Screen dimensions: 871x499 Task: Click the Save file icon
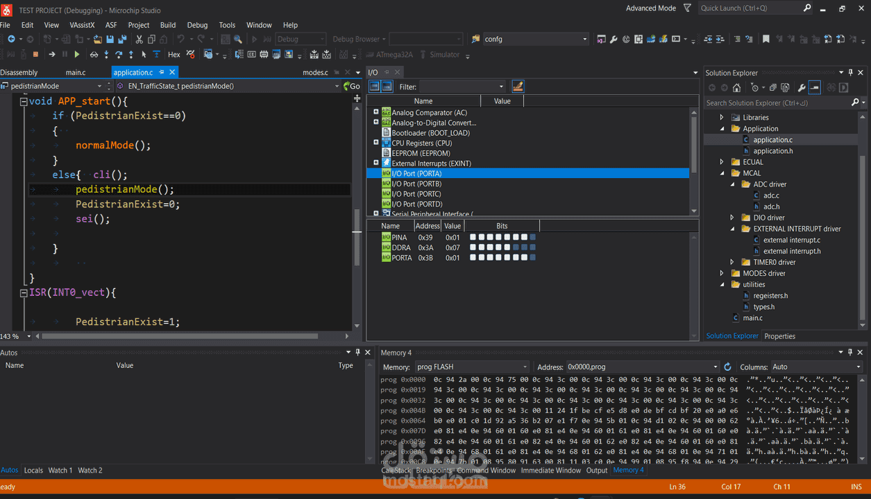(110, 40)
